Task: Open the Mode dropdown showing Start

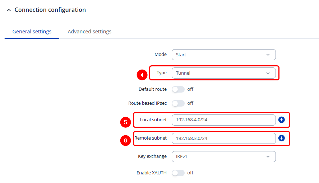Action: (223, 55)
